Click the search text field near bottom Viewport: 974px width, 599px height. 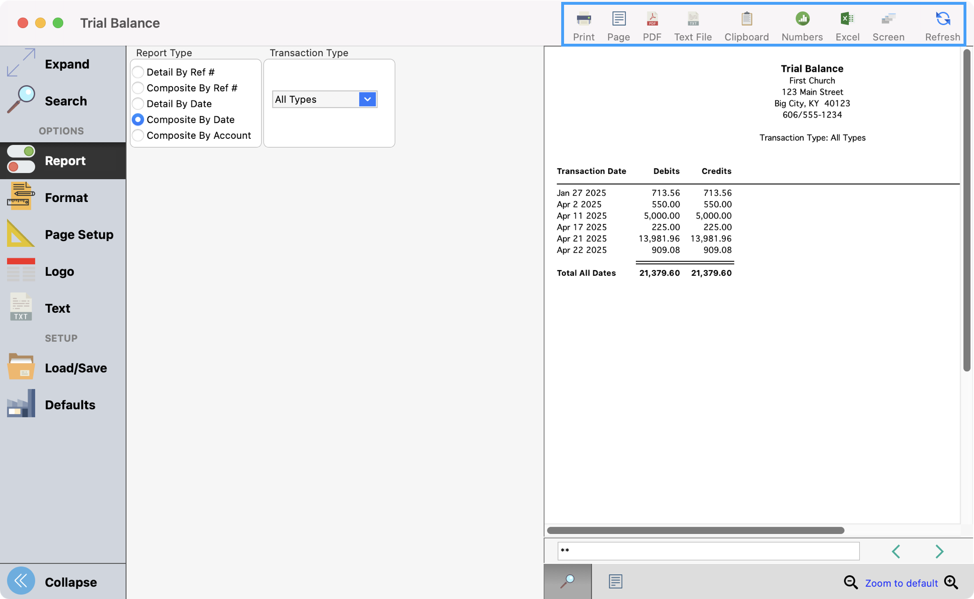(x=709, y=551)
